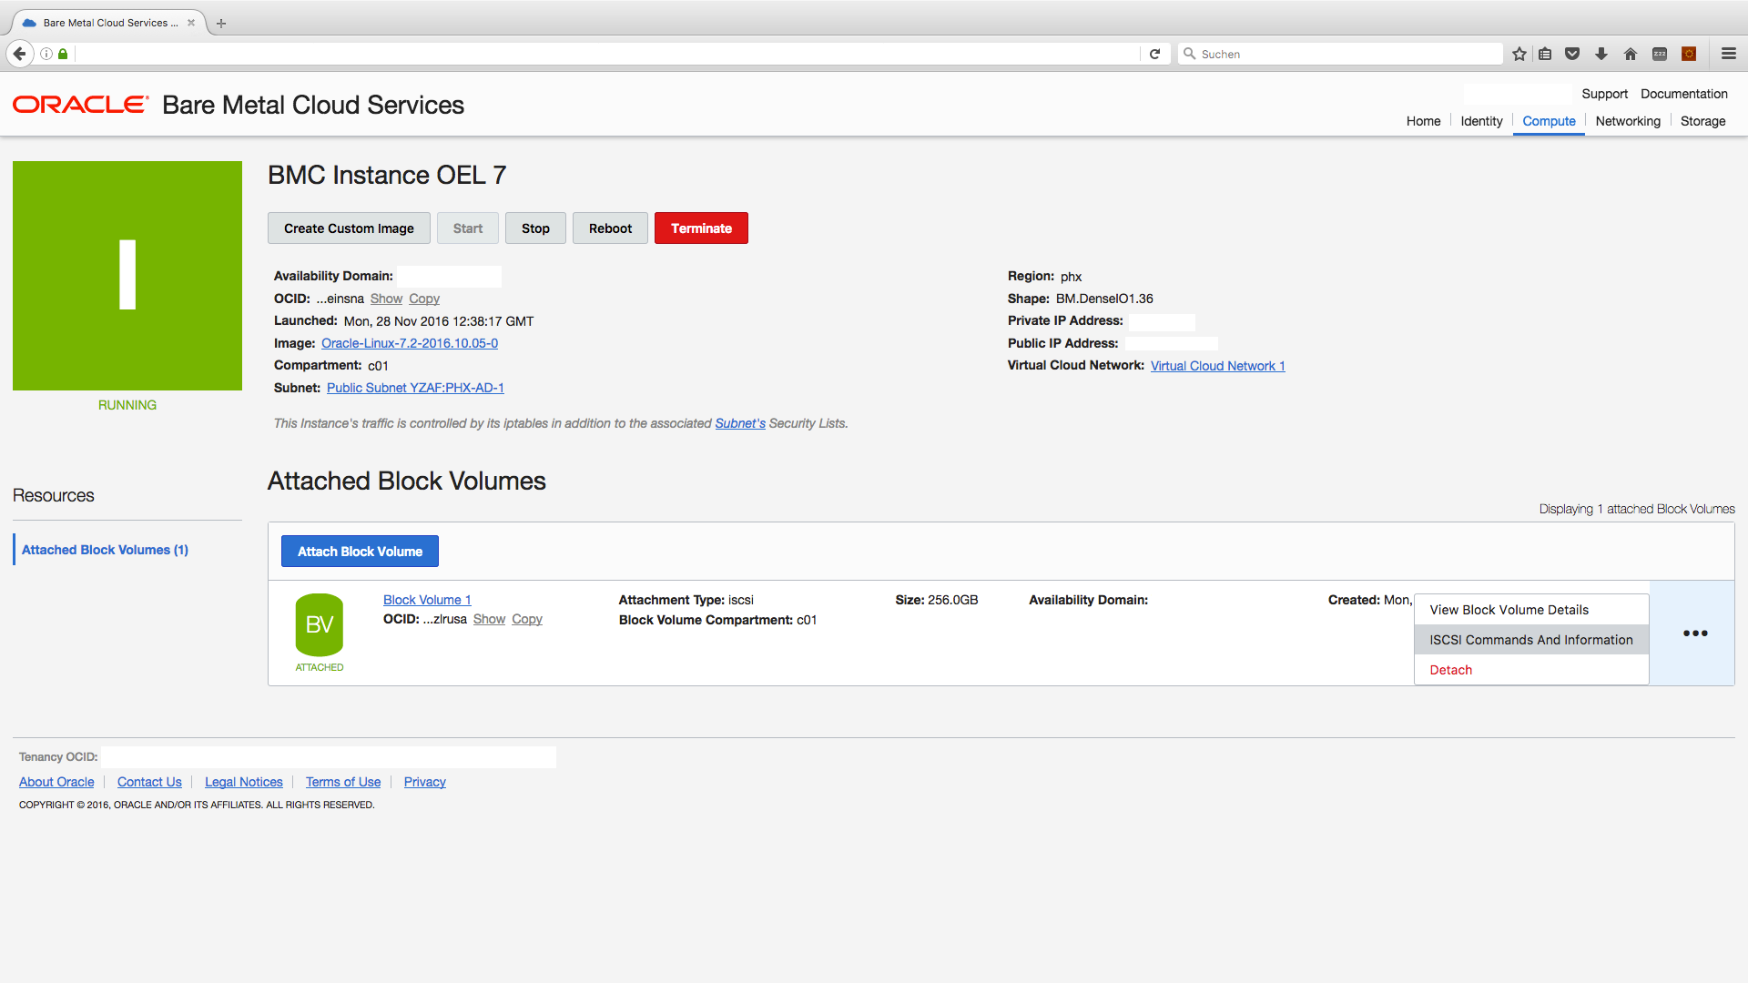Switch to the Networking tab
Screen dimensions: 1748x983
(1627, 121)
